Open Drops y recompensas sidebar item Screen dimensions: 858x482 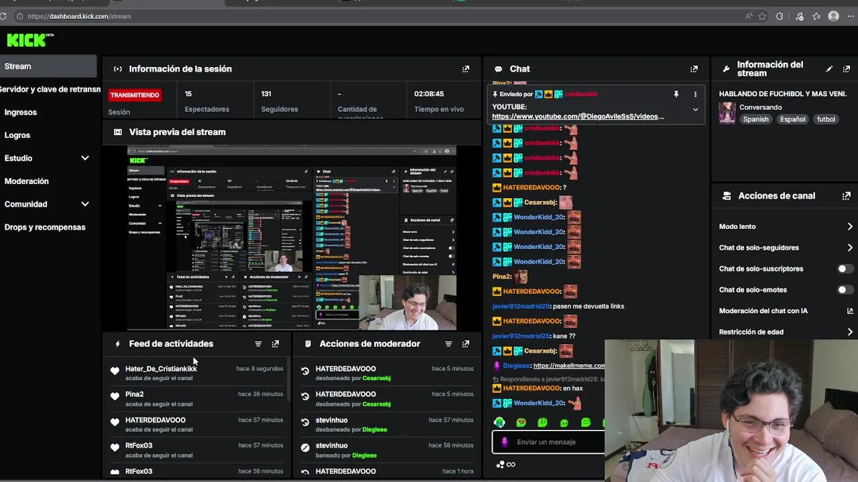[45, 228]
